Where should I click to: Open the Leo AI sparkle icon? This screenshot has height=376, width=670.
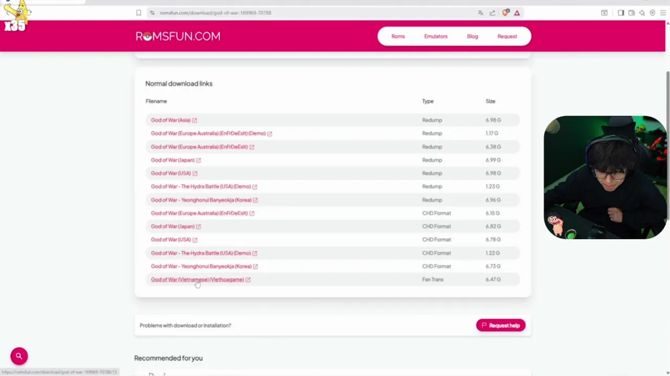642,13
